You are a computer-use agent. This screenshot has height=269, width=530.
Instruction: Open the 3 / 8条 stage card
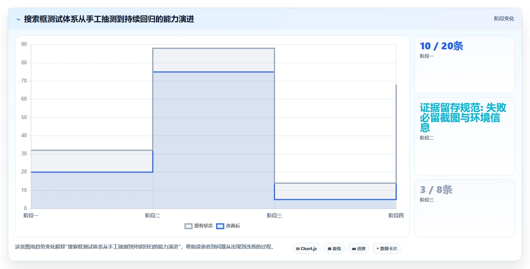point(465,208)
